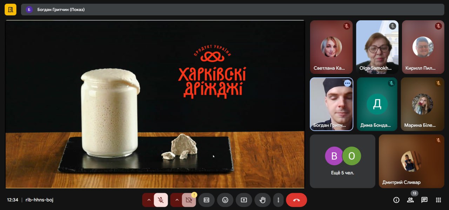Click the camera warning badge
This screenshot has height=210, width=449.
pyautogui.click(x=194, y=195)
